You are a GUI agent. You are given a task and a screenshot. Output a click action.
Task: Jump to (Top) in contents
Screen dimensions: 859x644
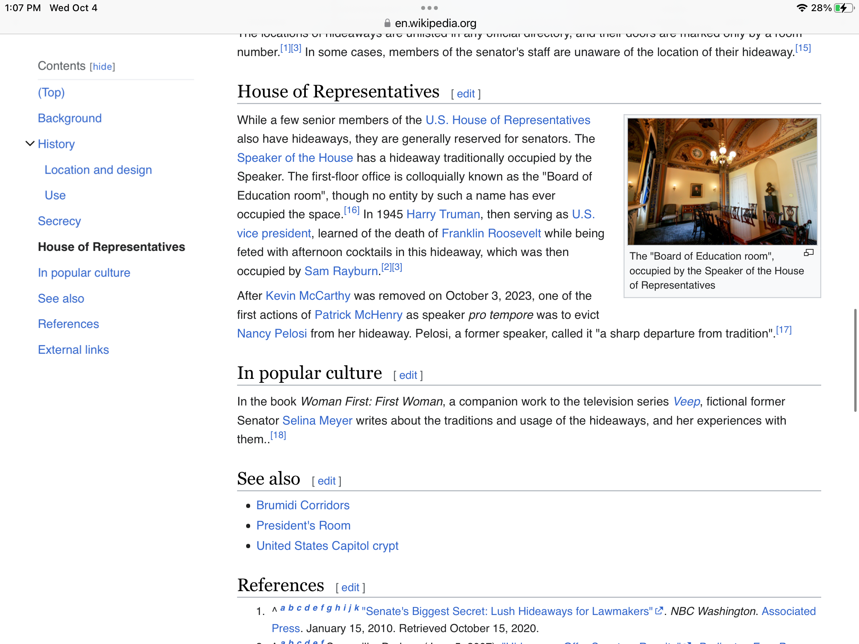(x=51, y=92)
